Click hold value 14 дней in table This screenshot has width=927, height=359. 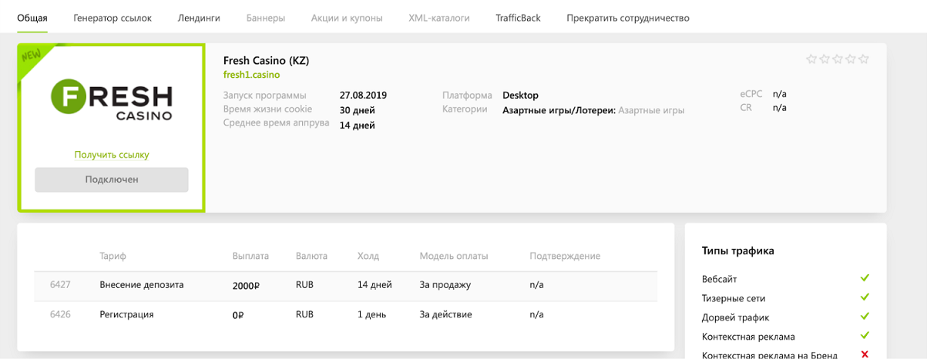coord(374,285)
